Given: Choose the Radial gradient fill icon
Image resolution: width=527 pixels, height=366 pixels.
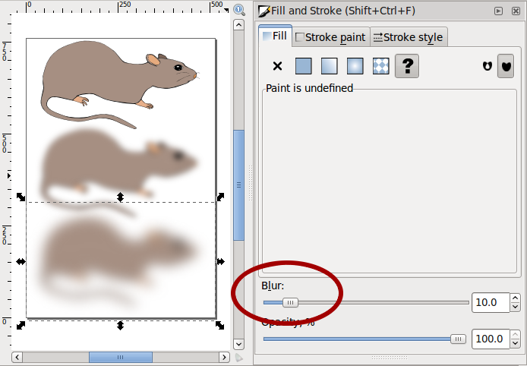Looking at the screenshot, I should [x=355, y=66].
